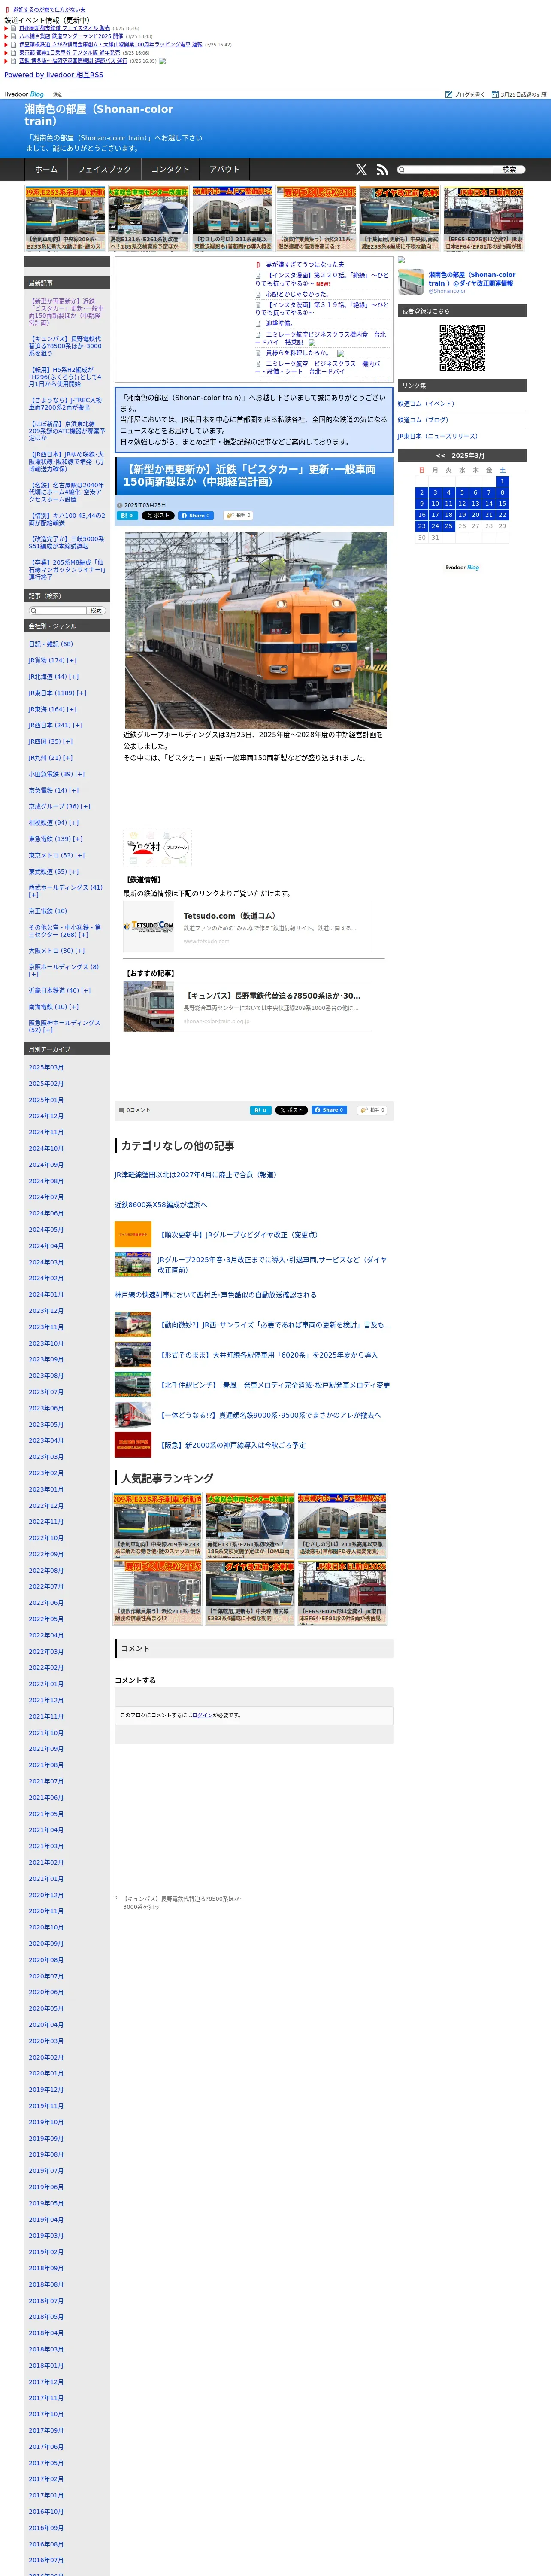Open the 2025年02月 monthly archive
551x2576 pixels.
click(x=46, y=1084)
